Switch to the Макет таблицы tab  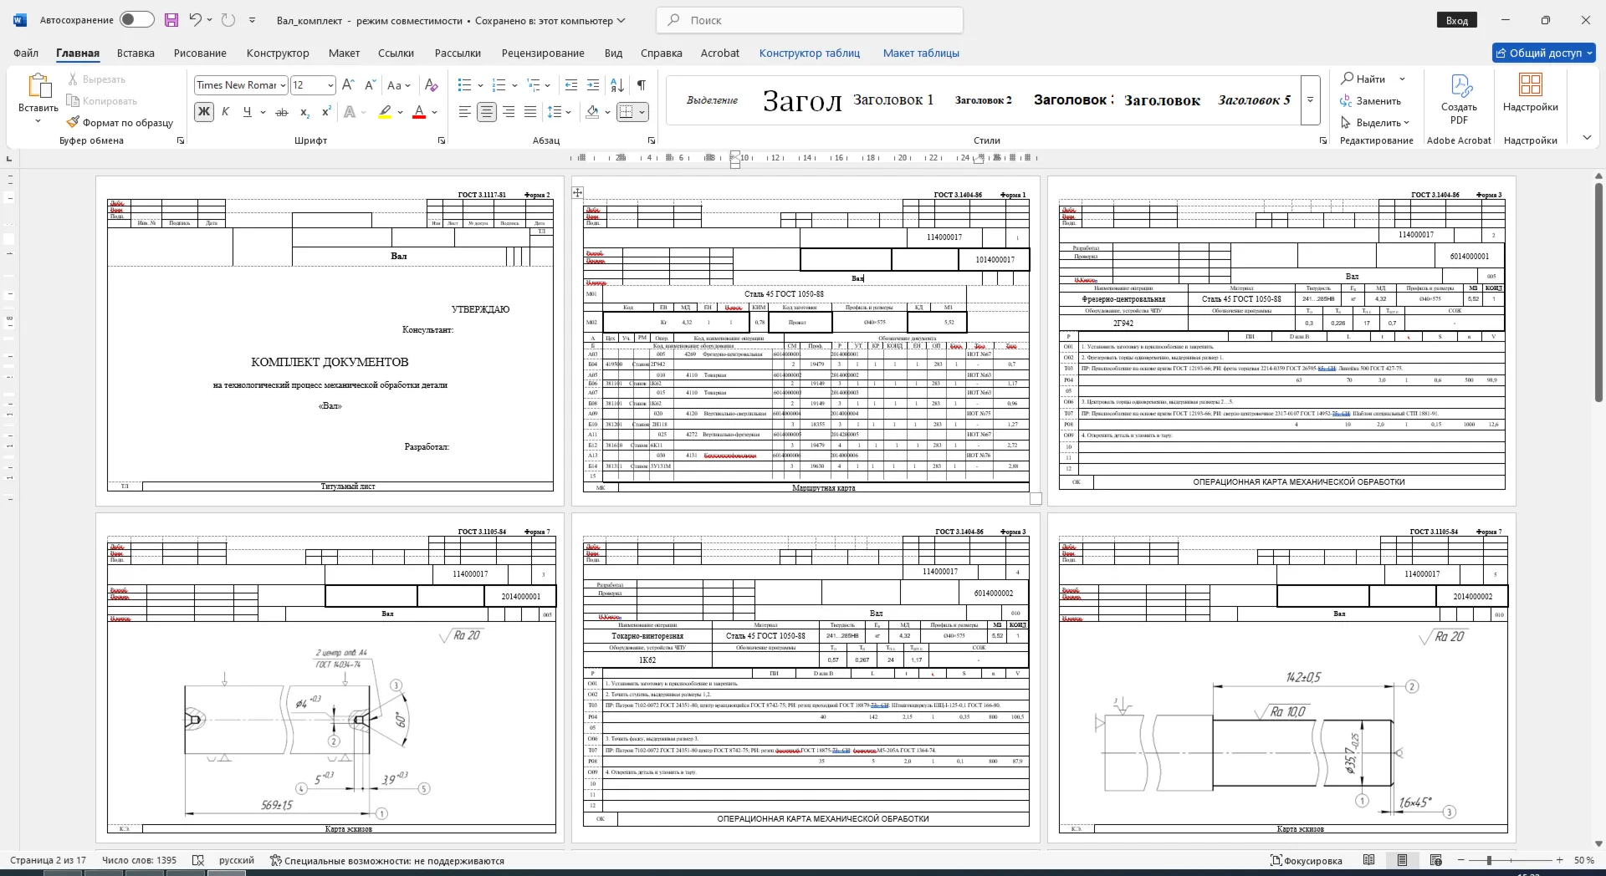921,53
